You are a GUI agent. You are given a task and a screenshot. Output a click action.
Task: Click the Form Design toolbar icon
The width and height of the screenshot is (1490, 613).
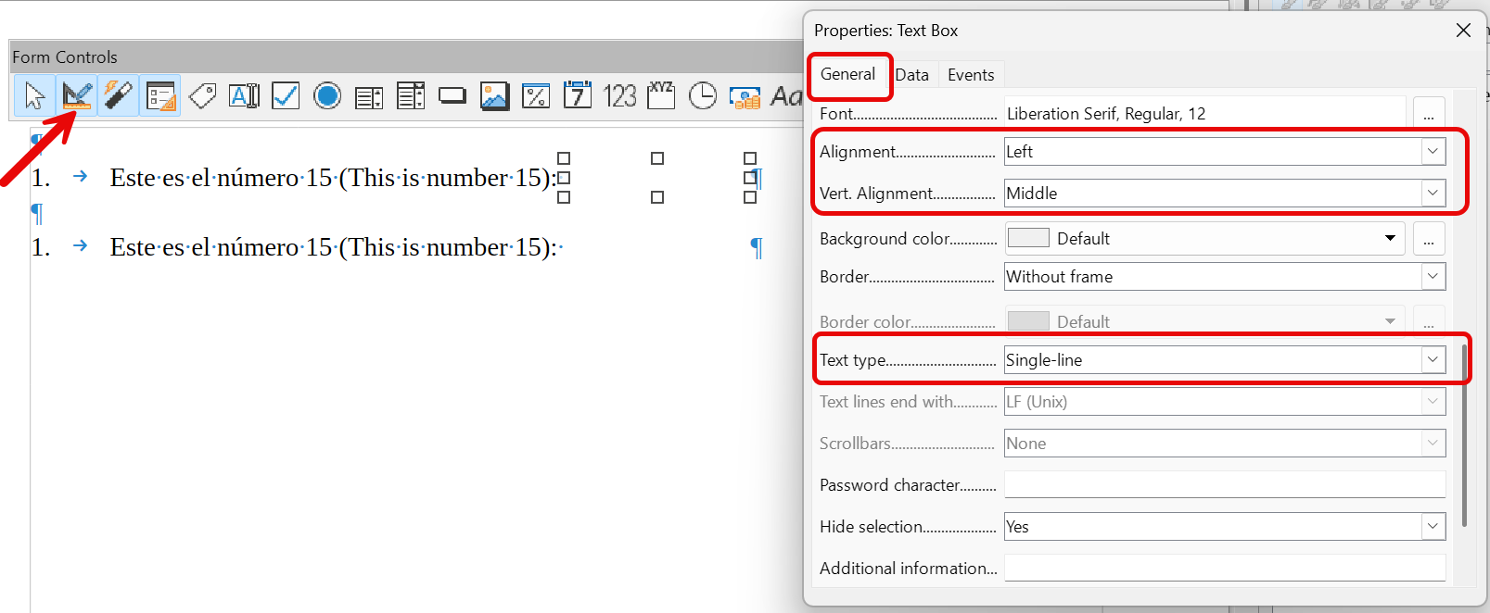click(160, 95)
